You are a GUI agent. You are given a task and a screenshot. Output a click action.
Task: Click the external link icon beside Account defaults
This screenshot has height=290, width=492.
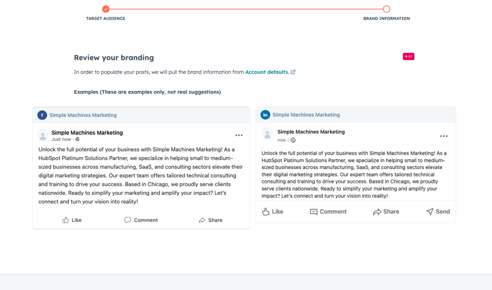(293, 72)
